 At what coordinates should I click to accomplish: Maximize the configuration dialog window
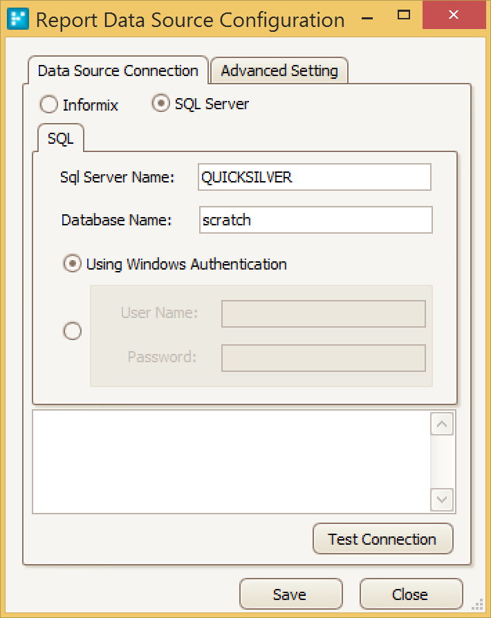click(x=404, y=15)
